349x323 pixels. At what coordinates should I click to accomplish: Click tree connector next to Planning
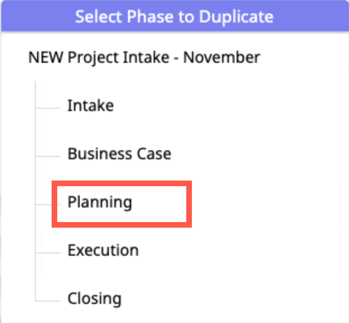(44, 204)
